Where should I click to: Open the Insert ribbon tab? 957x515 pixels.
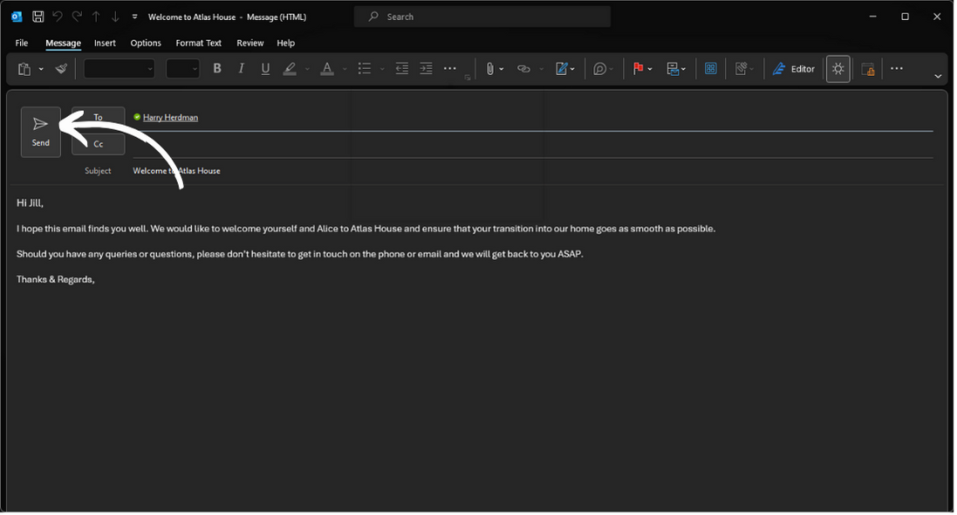(105, 43)
